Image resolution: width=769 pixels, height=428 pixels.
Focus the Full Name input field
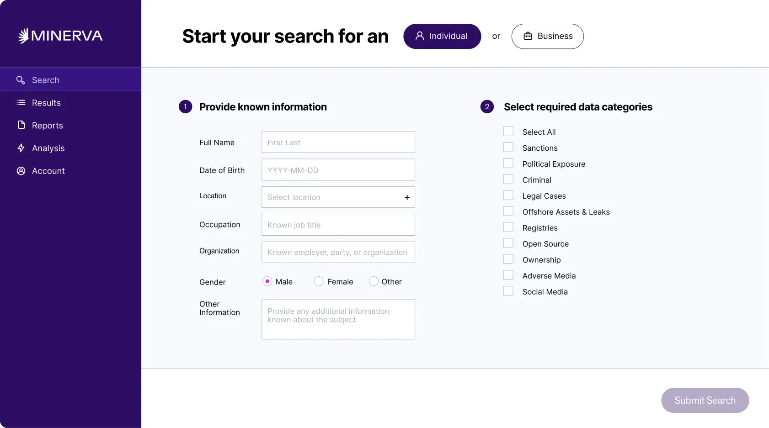[338, 143]
